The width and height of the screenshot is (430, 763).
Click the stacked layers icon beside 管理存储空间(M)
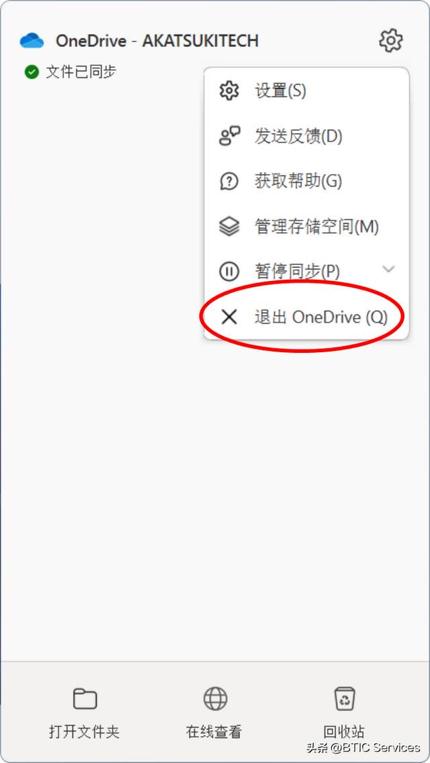[229, 227]
